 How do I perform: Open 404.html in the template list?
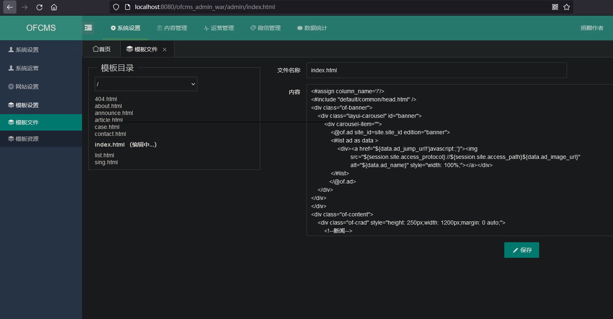pyautogui.click(x=106, y=99)
